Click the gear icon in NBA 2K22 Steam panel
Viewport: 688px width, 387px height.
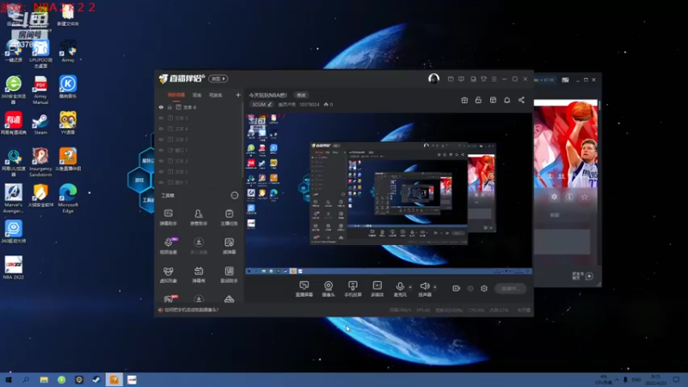tap(554, 197)
